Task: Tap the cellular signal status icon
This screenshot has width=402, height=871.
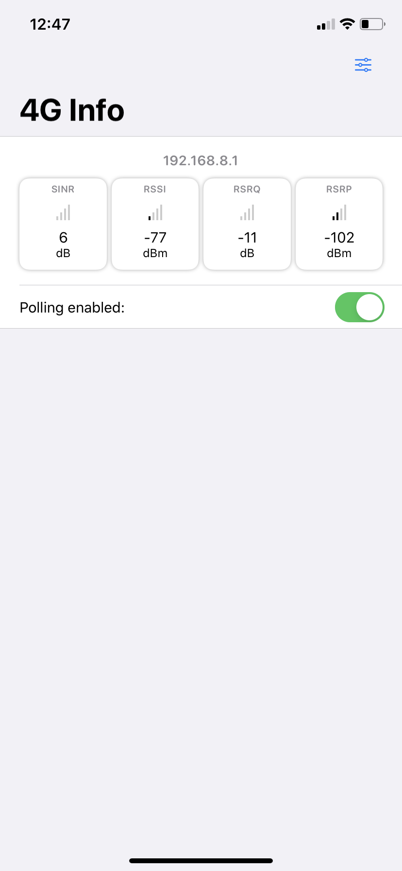Action: pos(326,24)
